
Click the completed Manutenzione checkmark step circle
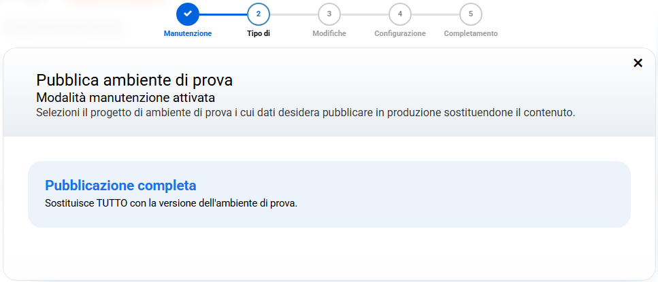click(188, 14)
